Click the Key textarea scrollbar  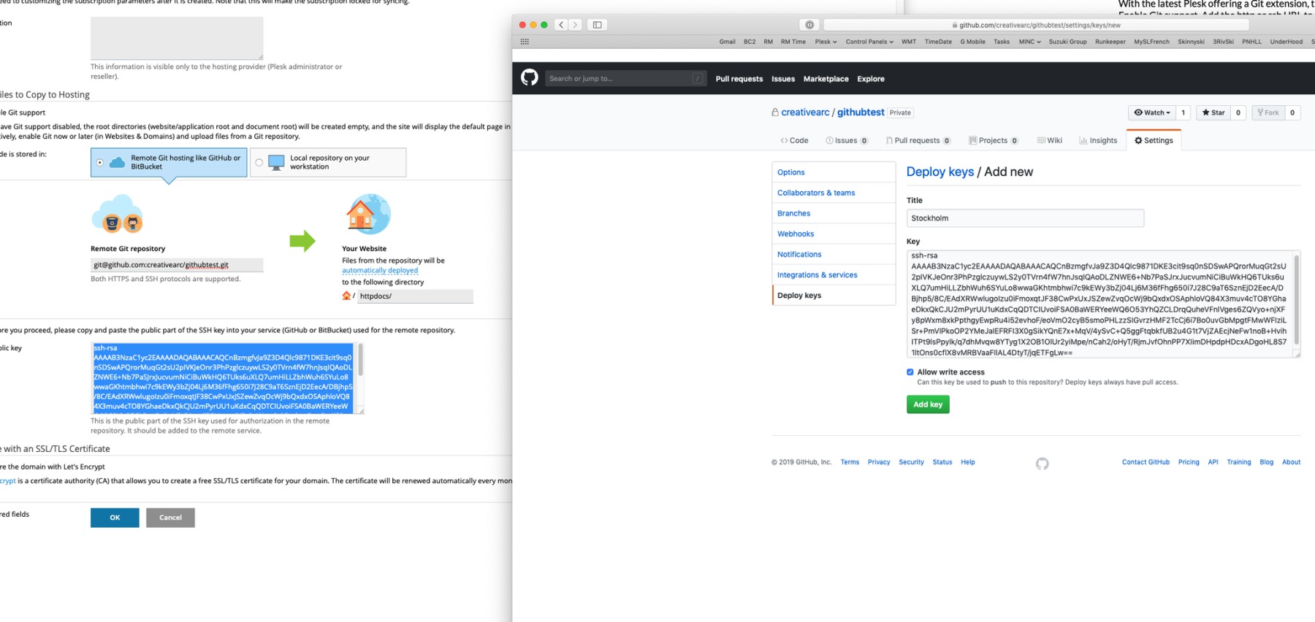click(x=1296, y=299)
